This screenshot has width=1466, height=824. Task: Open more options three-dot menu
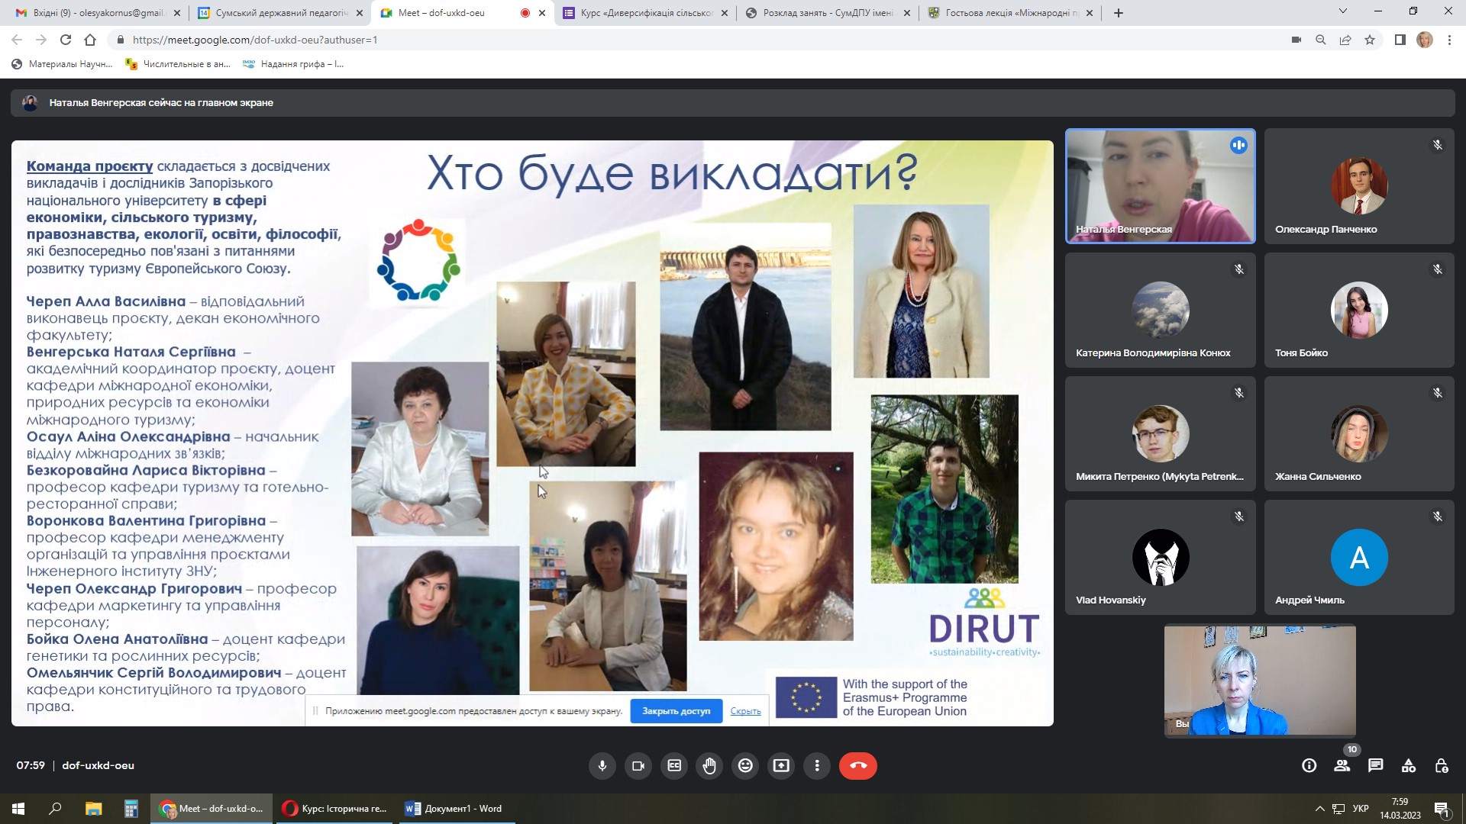[x=817, y=765]
